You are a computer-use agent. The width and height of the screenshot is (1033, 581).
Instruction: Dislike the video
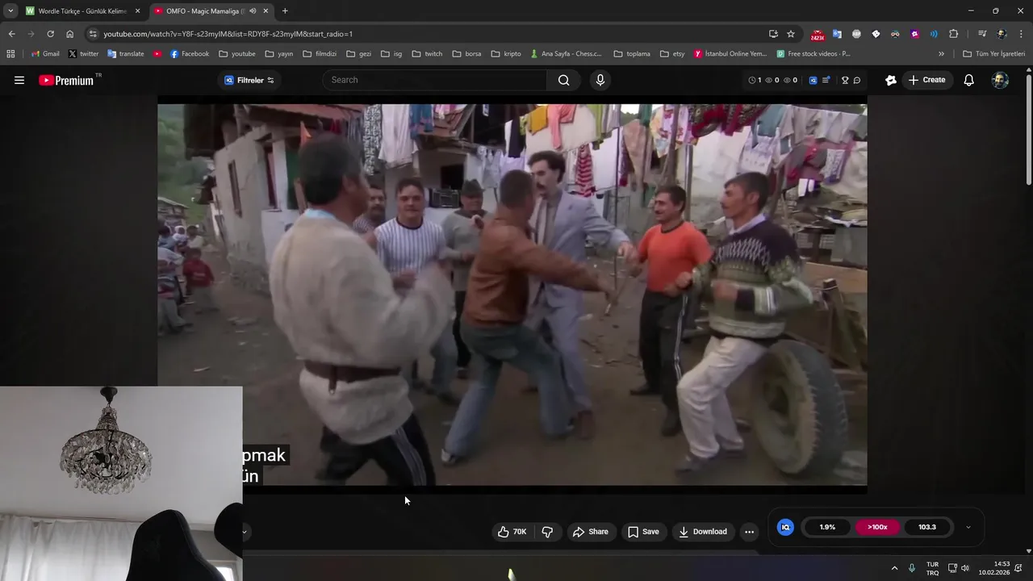(547, 531)
